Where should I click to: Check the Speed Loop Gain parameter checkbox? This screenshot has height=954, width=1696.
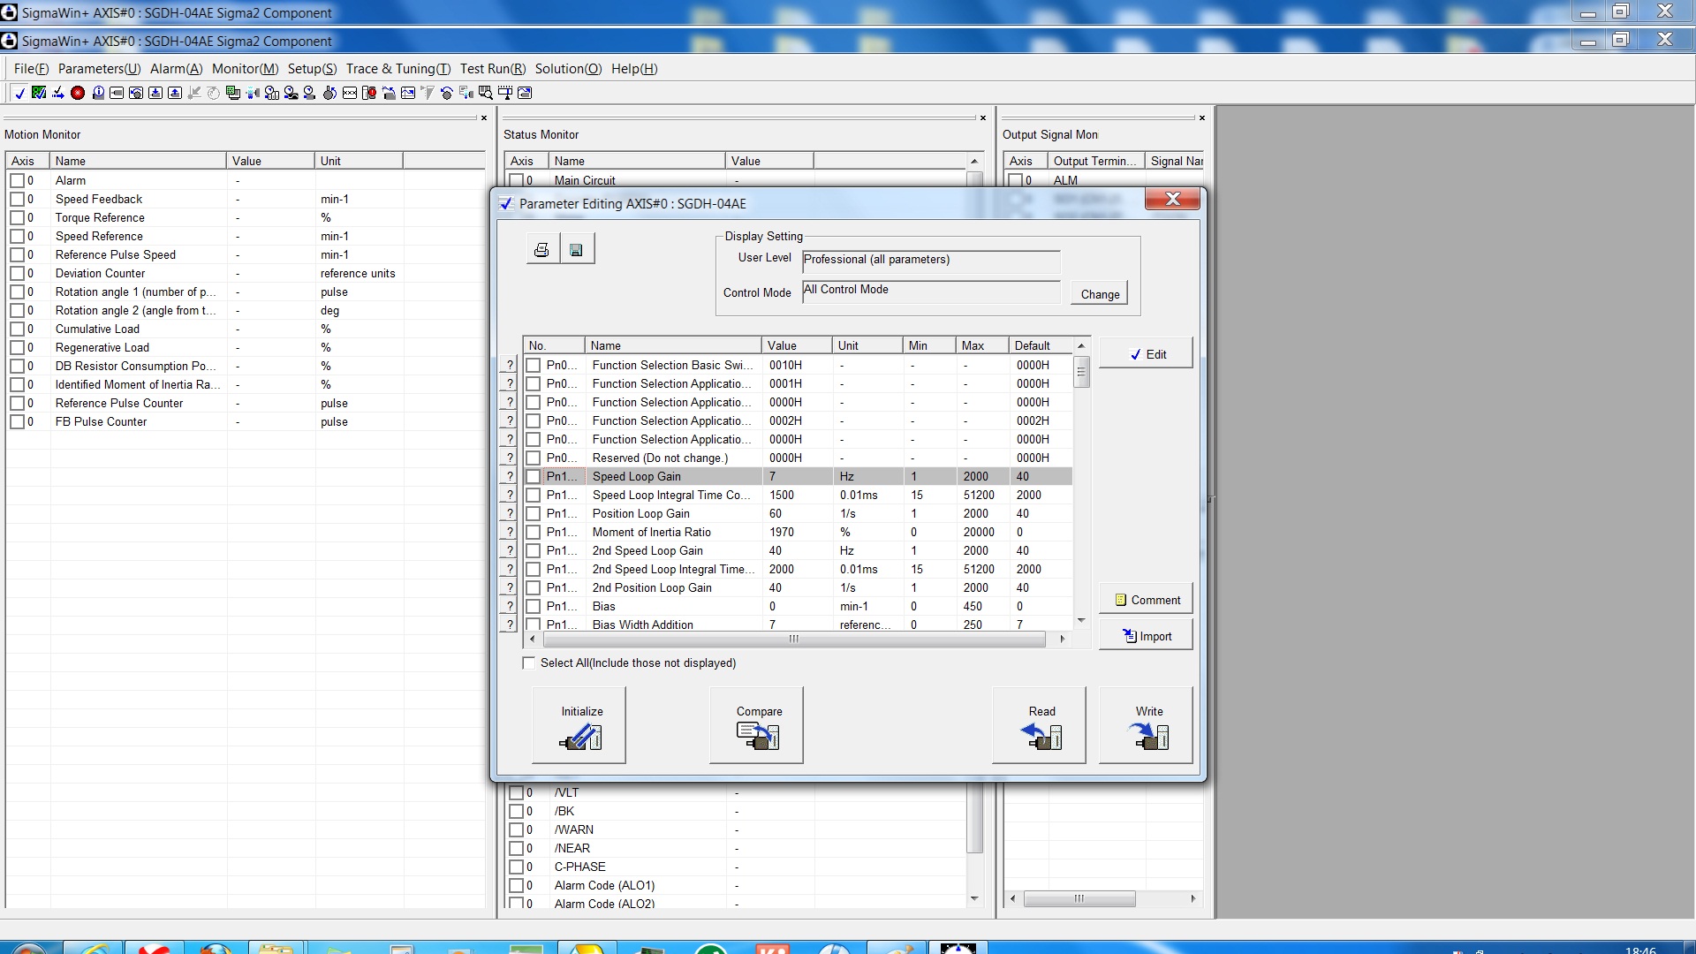534,477
